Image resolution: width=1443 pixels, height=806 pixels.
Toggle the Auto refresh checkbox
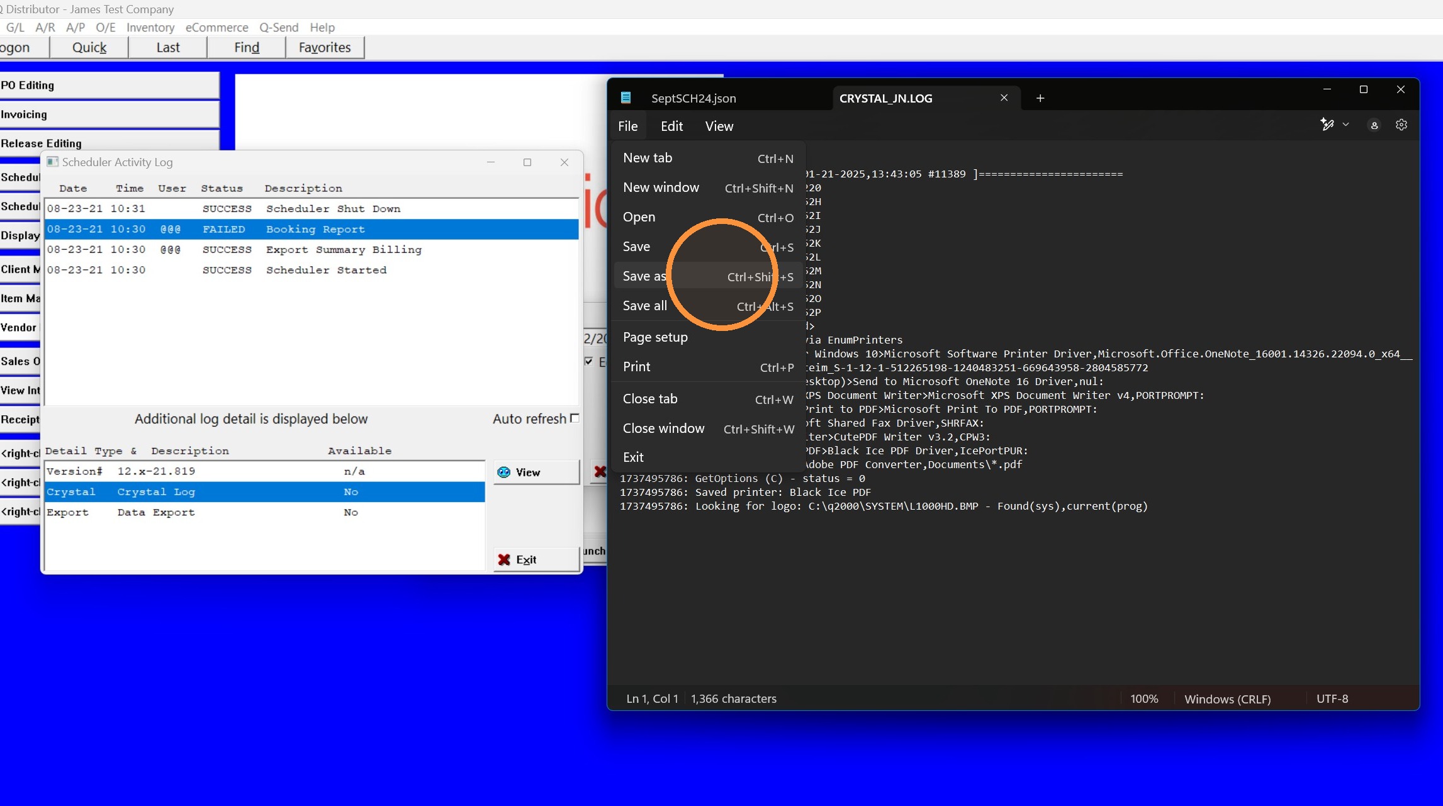click(x=574, y=418)
